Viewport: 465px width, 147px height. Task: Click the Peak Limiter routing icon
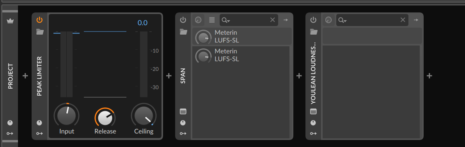coord(39,133)
